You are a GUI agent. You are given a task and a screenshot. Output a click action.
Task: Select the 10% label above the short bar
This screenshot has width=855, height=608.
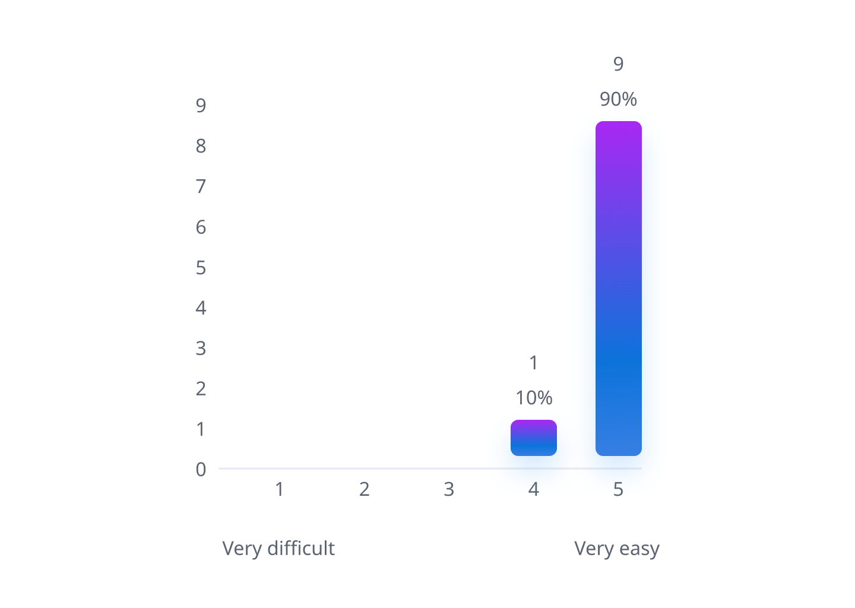pos(534,398)
